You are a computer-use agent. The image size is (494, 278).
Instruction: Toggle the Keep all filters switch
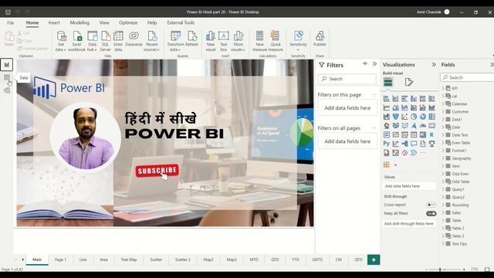tap(431, 213)
